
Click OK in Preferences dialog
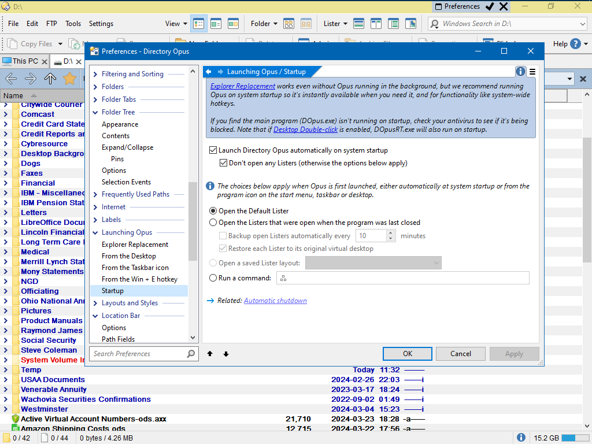pyautogui.click(x=408, y=354)
